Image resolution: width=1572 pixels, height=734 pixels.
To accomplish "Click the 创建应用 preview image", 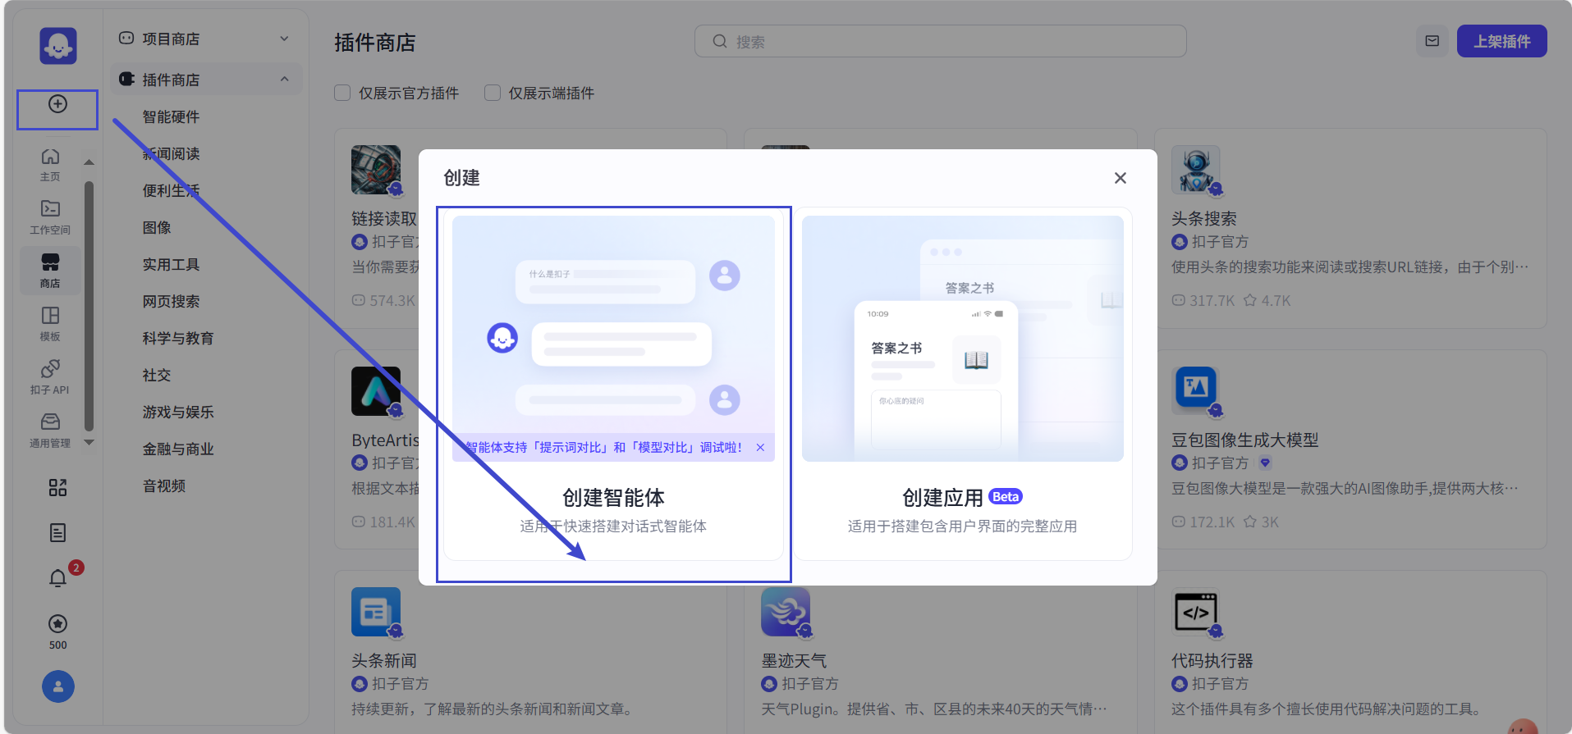I will 963,339.
